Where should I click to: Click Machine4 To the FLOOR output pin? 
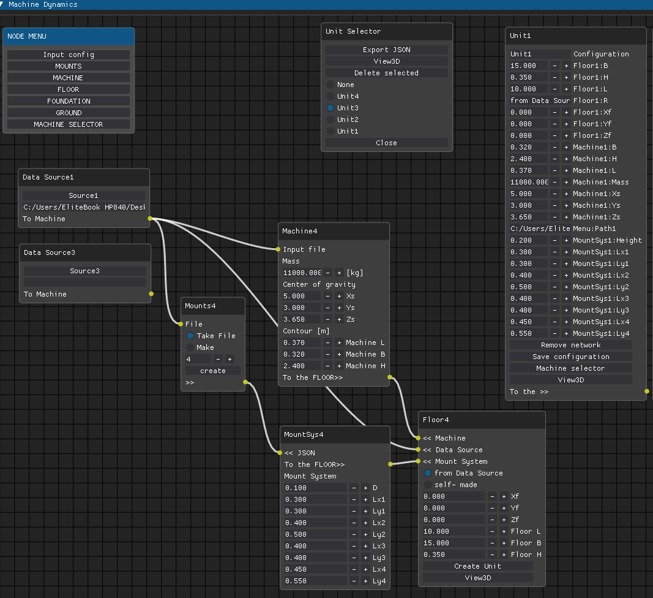(x=390, y=377)
